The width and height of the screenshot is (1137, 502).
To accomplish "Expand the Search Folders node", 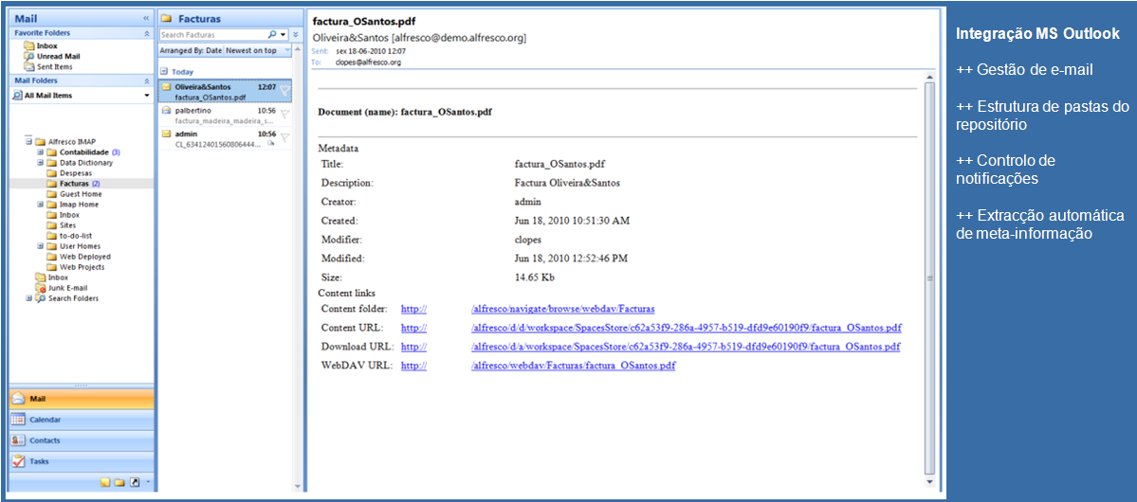I will tap(29, 297).
